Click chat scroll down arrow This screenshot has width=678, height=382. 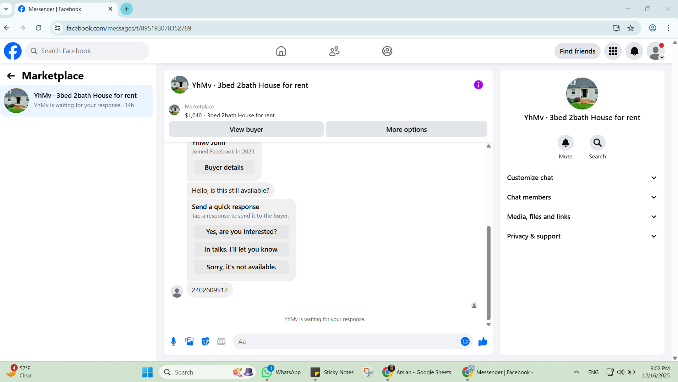pyautogui.click(x=488, y=325)
